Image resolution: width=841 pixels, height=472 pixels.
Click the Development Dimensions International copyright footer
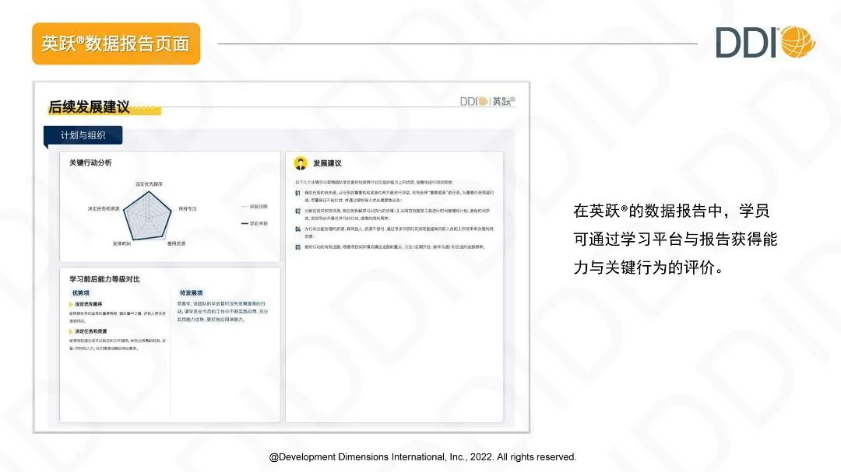(x=423, y=457)
